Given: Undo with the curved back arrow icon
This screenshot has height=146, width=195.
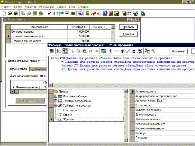Looking at the screenshot, I should point(91,51).
